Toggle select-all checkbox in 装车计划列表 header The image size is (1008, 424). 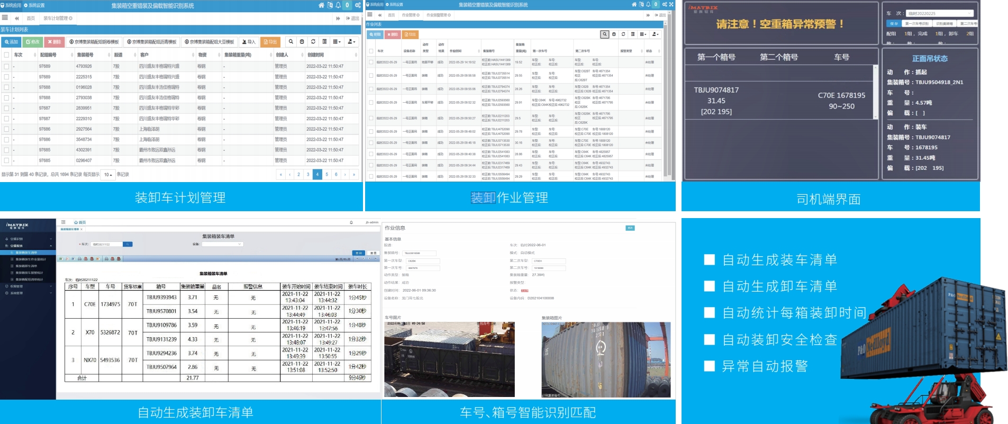(6, 55)
